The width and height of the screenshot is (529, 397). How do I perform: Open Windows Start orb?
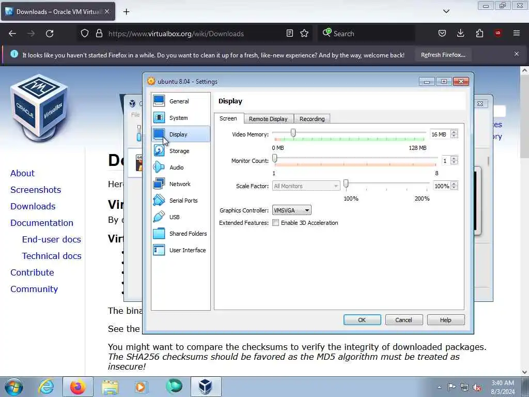[14, 387]
